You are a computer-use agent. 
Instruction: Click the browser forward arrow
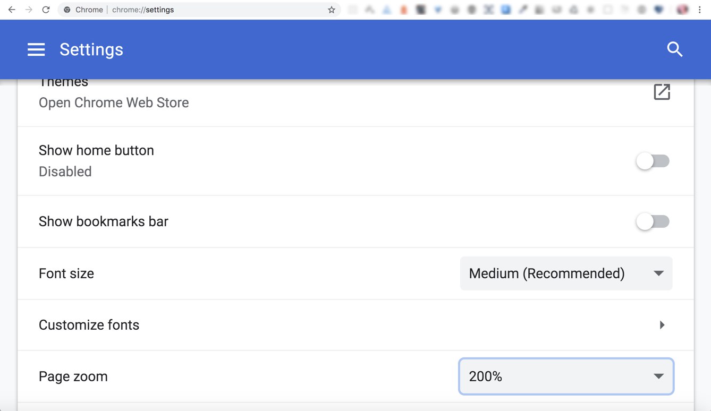pyautogui.click(x=29, y=10)
